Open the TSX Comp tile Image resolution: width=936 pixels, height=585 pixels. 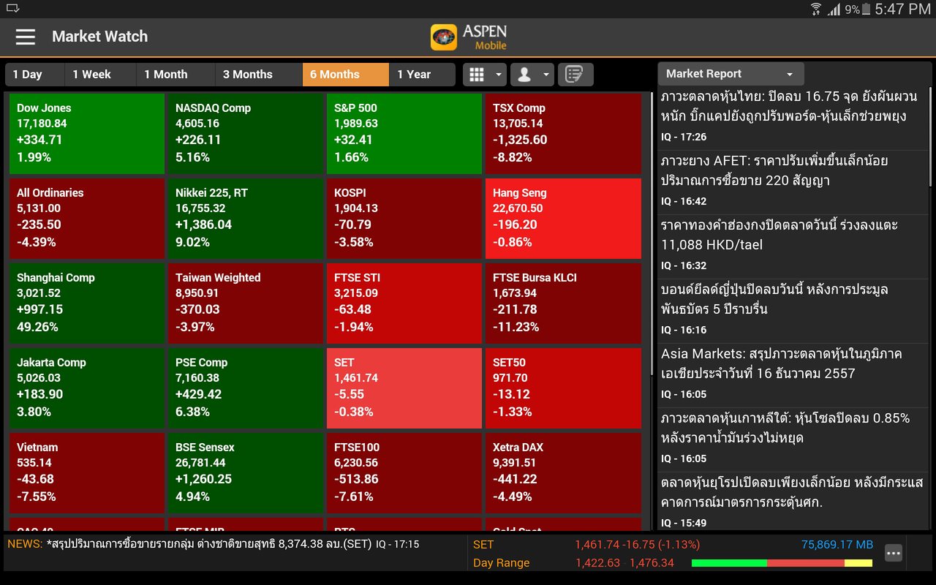tap(563, 133)
